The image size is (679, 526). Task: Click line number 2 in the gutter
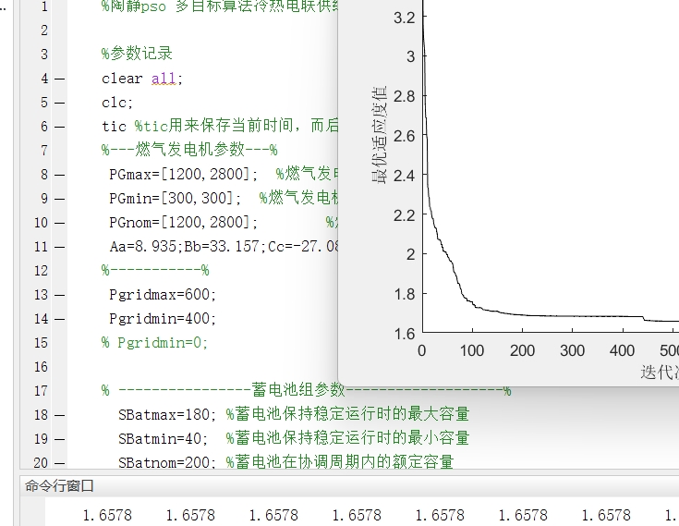pyautogui.click(x=44, y=31)
